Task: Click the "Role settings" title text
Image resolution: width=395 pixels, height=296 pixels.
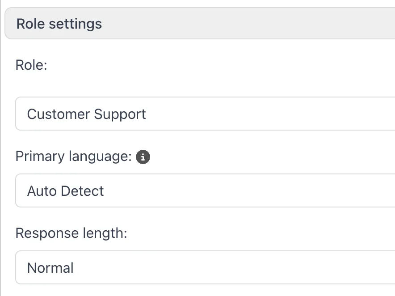Action: click(x=59, y=24)
